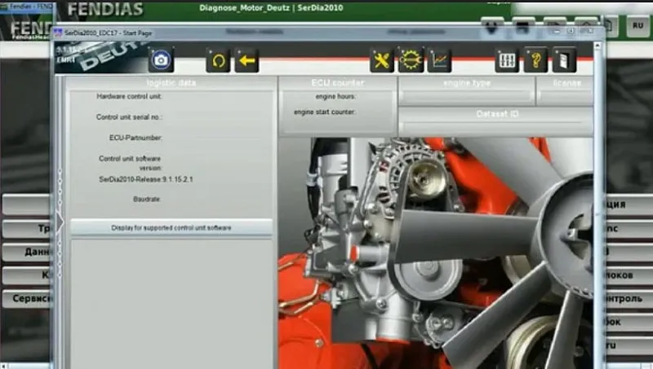The width and height of the screenshot is (653, 369).
Task: Click the Display for supported control unit software button
Action: click(x=171, y=228)
